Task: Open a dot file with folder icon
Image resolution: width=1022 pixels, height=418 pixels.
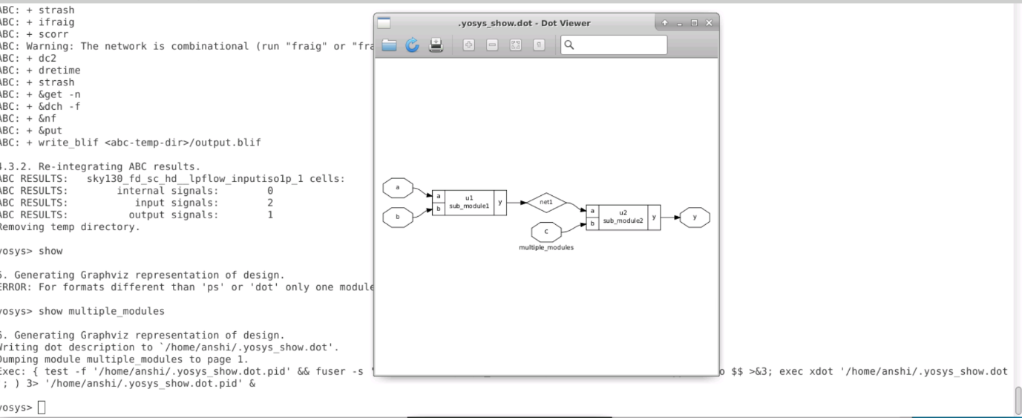Action: click(x=389, y=45)
